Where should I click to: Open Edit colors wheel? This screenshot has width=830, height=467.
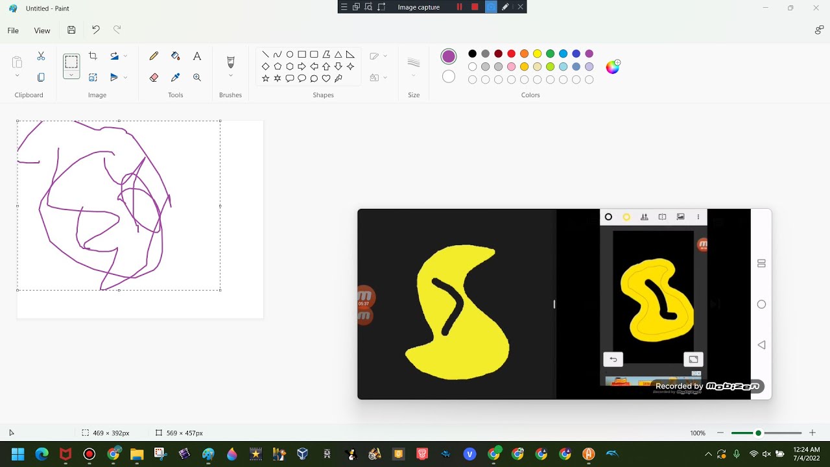[x=613, y=66]
